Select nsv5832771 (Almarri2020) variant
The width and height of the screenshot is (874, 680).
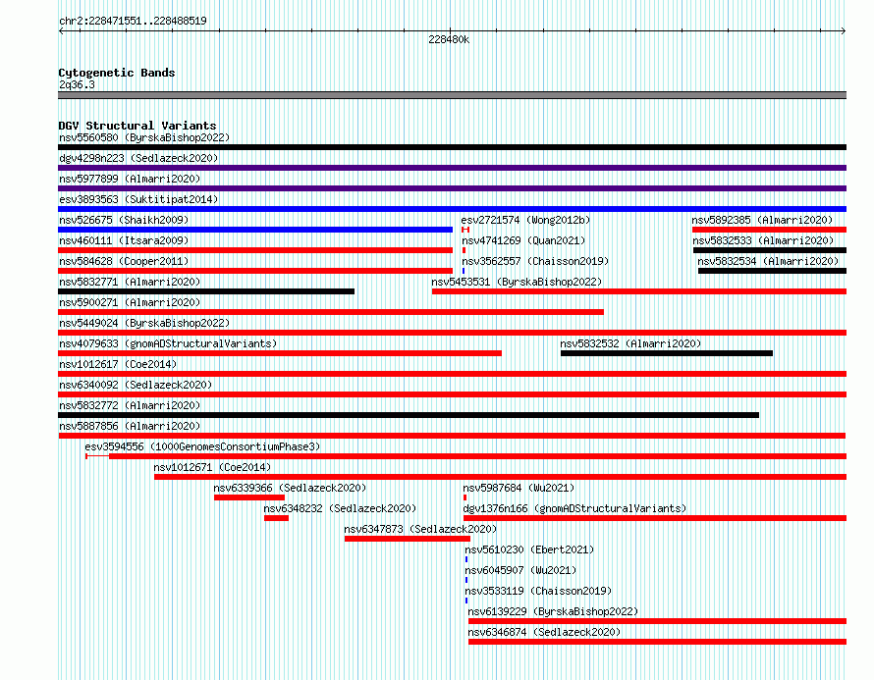(x=130, y=282)
